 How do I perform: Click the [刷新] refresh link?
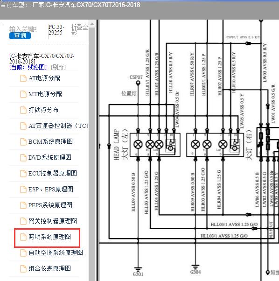click(x=58, y=67)
